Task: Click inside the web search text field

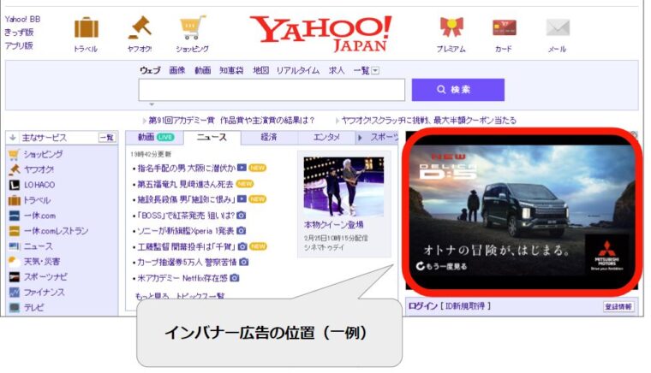Action: coord(271,90)
